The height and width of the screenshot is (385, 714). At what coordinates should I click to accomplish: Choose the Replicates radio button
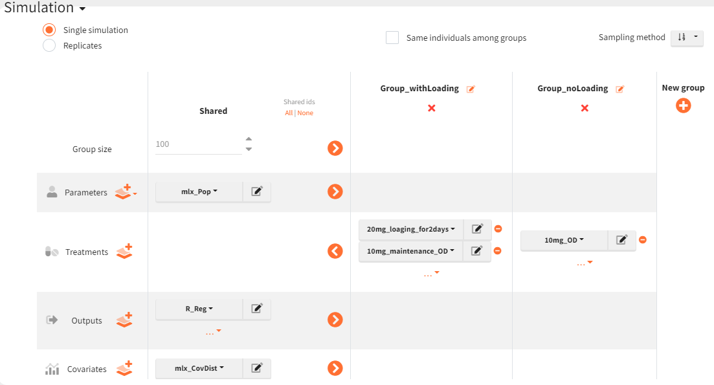click(49, 45)
